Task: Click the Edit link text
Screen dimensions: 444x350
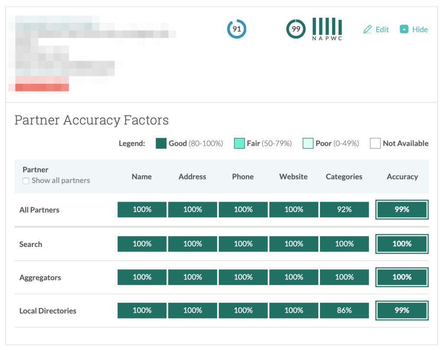Action: [382, 29]
